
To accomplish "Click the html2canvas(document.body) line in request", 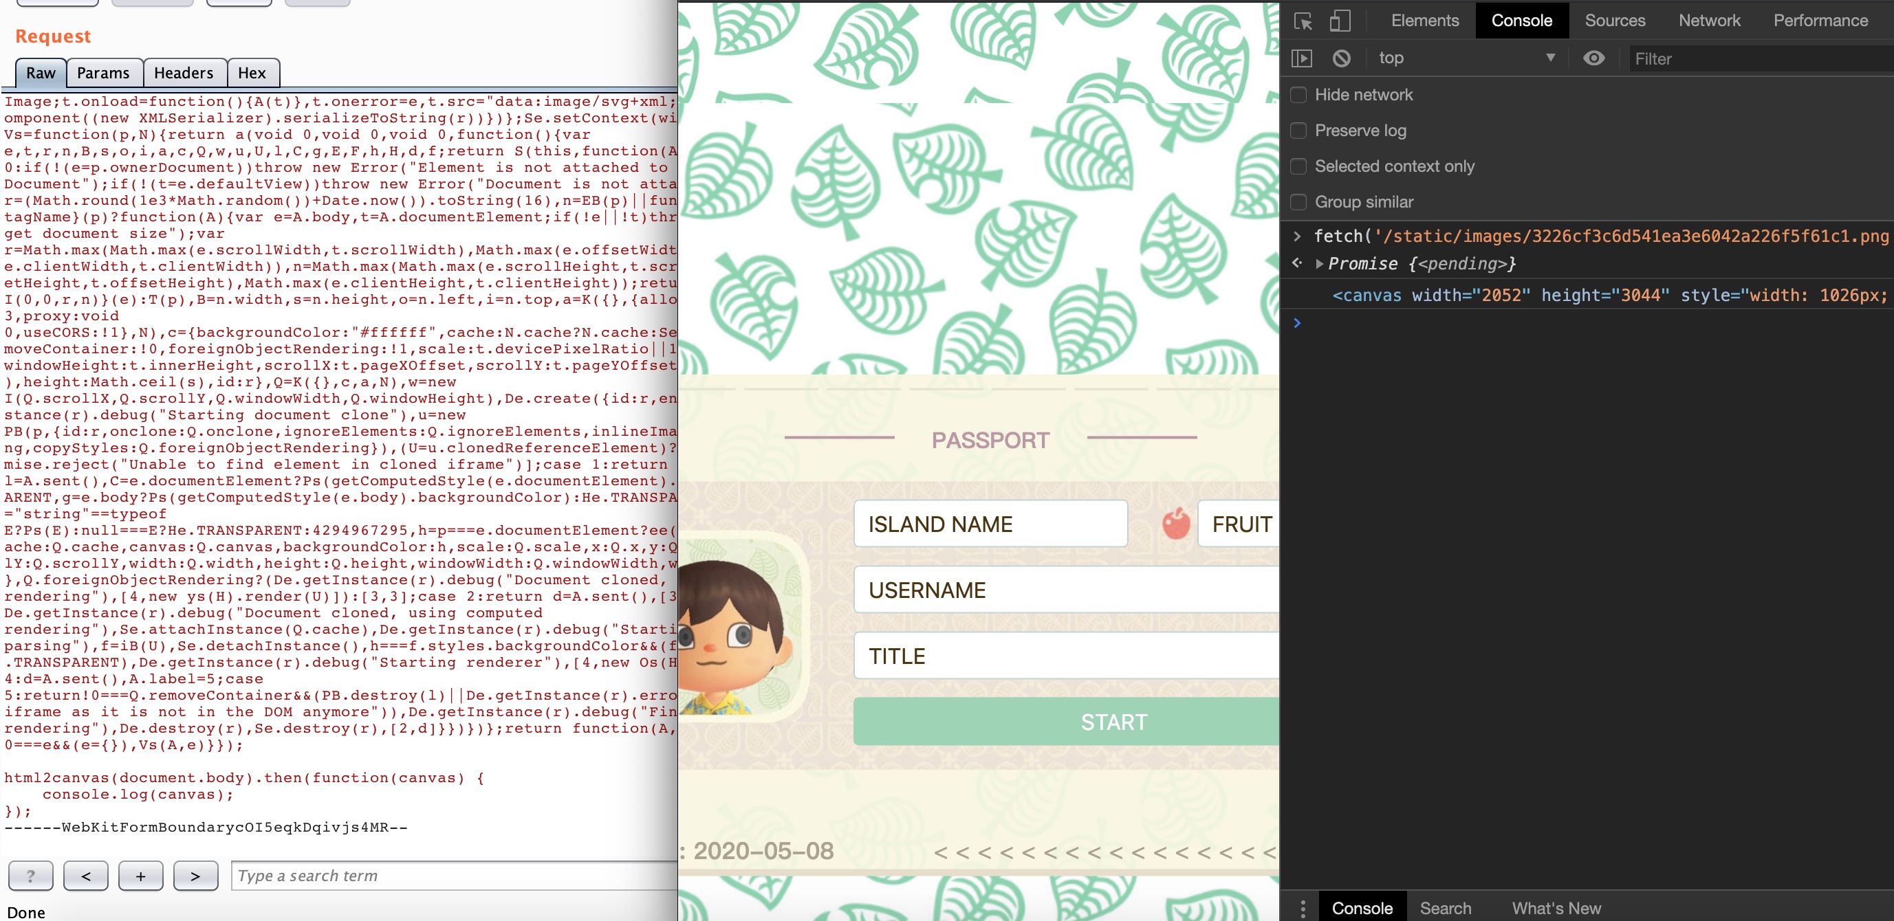I will pyautogui.click(x=244, y=777).
